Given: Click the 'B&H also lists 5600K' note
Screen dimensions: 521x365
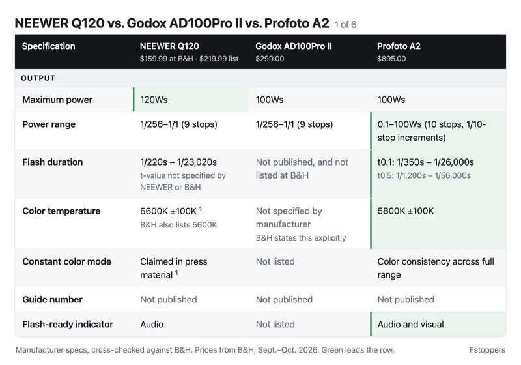Looking at the screenshot, I should coord(178,225).
